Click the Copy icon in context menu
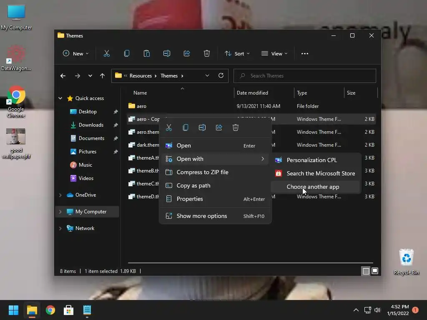This screenshot has height=320, width=427. [x=186, y=127]
